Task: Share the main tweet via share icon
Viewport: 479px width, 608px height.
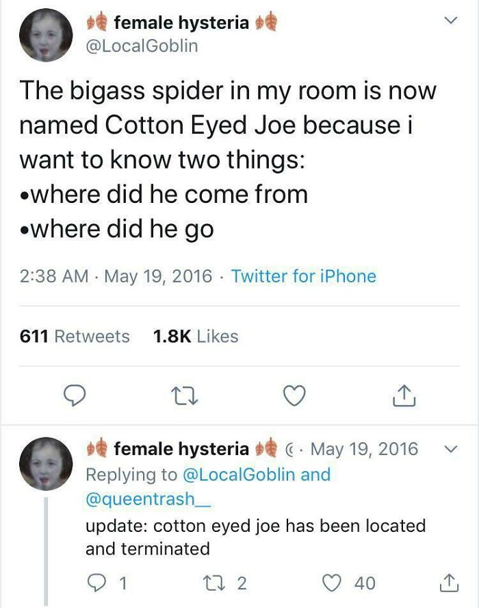Action: tap(404, 396)
